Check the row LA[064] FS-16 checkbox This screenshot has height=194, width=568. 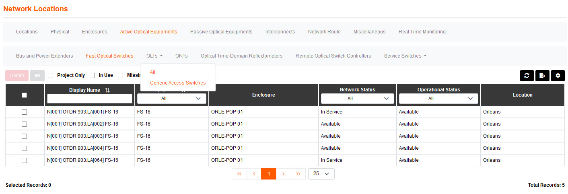(x=24, y=160)
